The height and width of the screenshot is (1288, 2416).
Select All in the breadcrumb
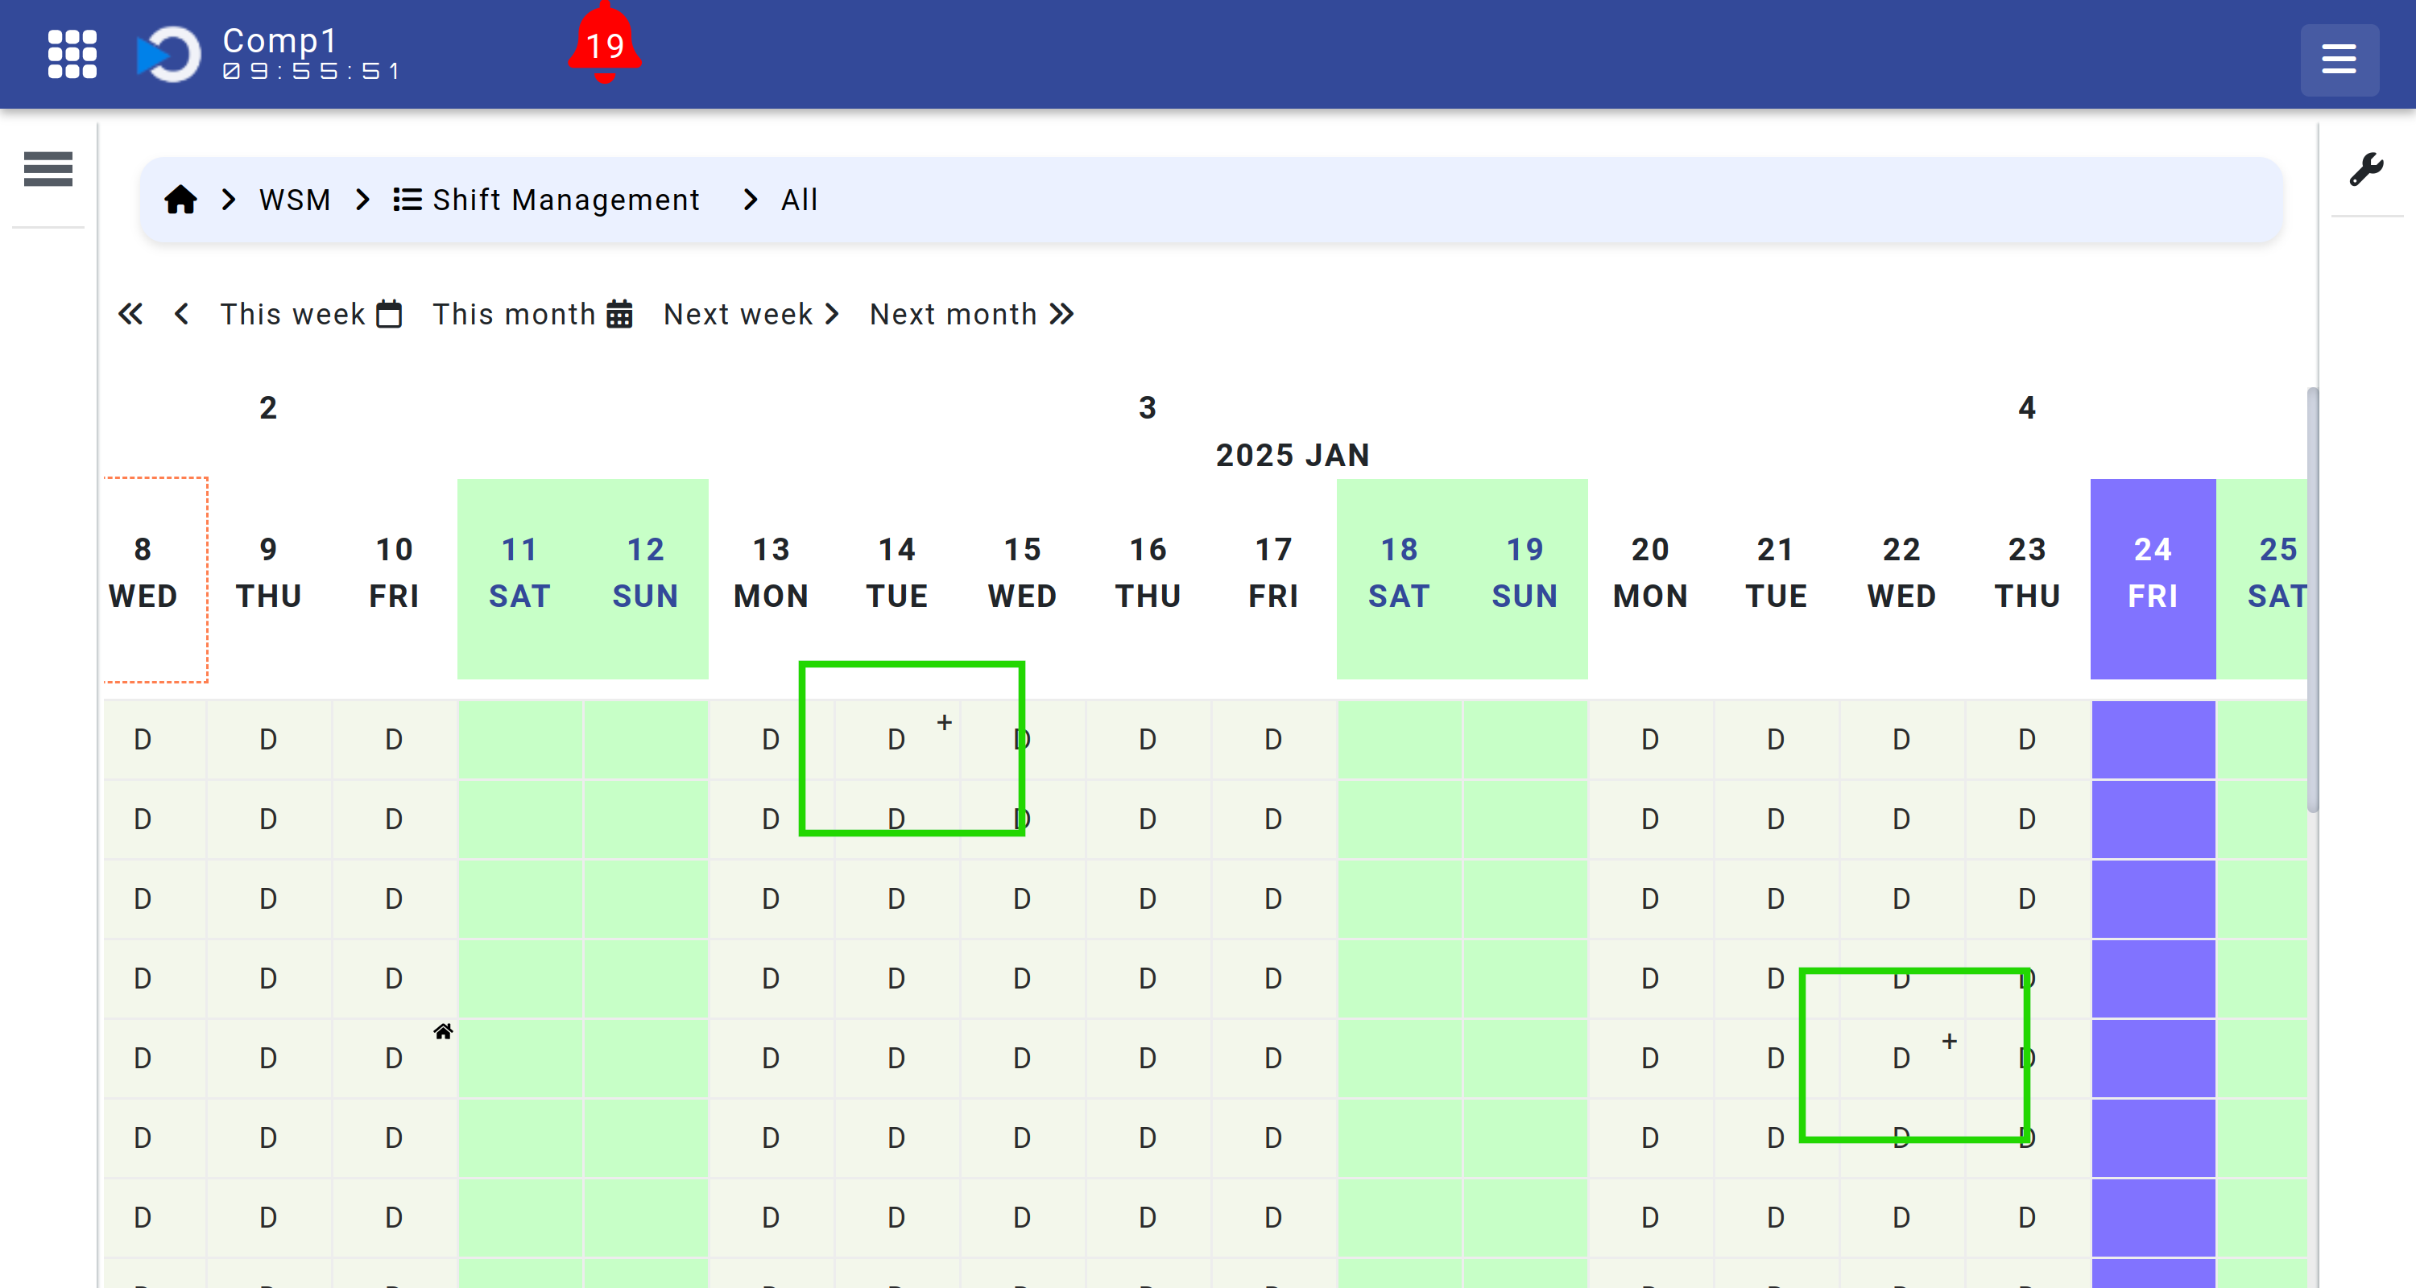tap(799, 200)
